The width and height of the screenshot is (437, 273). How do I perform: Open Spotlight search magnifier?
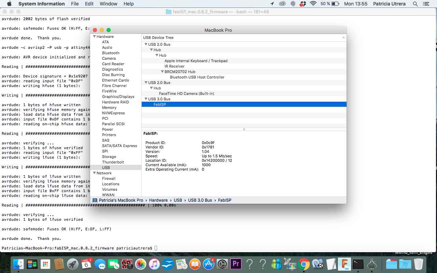(x=415, y=4)
